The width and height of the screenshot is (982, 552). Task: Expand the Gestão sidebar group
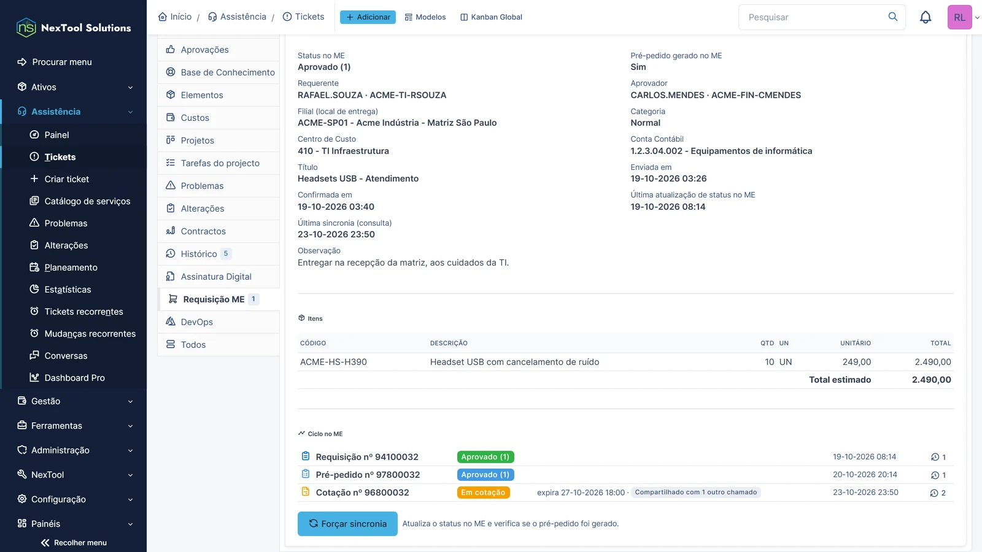click(x=74, y=401)
